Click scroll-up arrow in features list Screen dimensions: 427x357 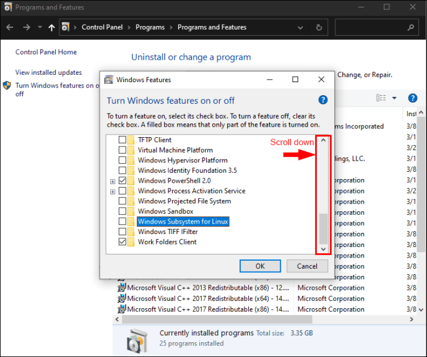[323, 140]
